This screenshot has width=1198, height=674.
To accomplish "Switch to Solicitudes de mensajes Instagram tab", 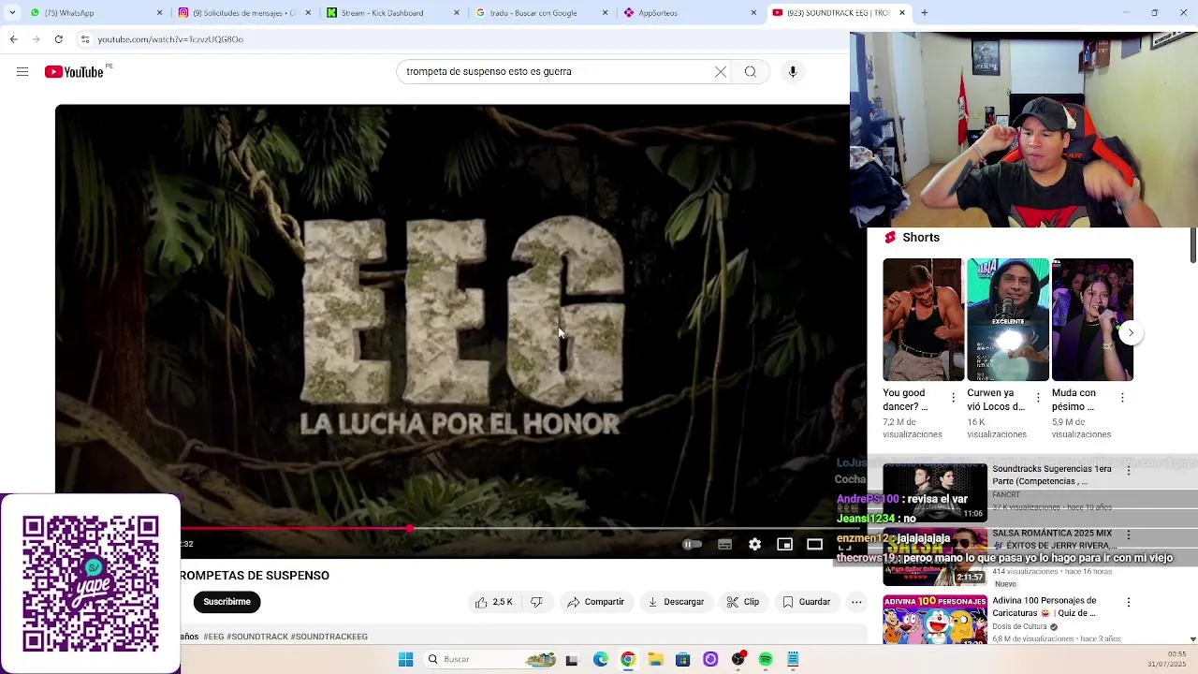I will (x=243, y=13).
